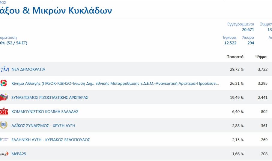Click the Ποσοστό column header

point(235,57)
